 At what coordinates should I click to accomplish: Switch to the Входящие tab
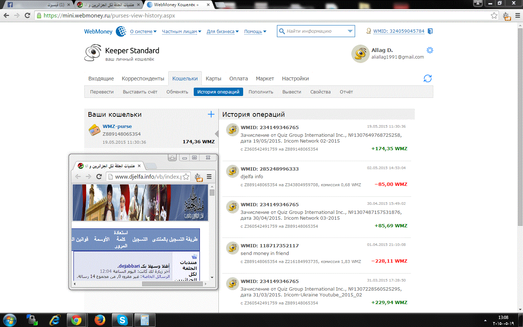click(101, 79)
